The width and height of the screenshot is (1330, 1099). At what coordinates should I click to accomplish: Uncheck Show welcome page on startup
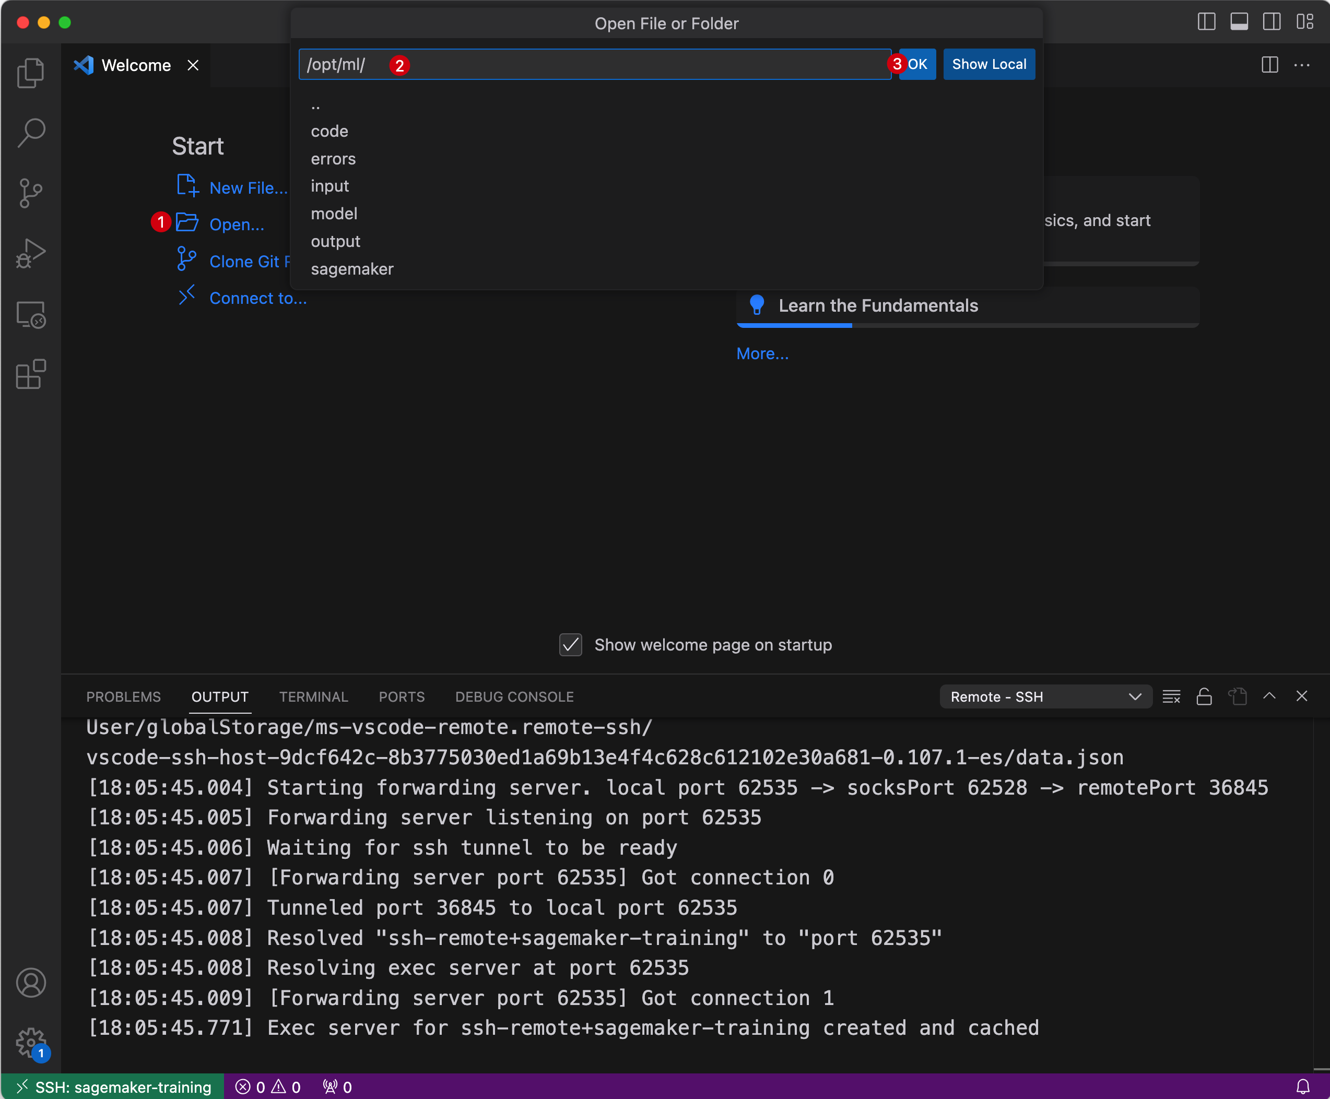(x=570, y=644)
